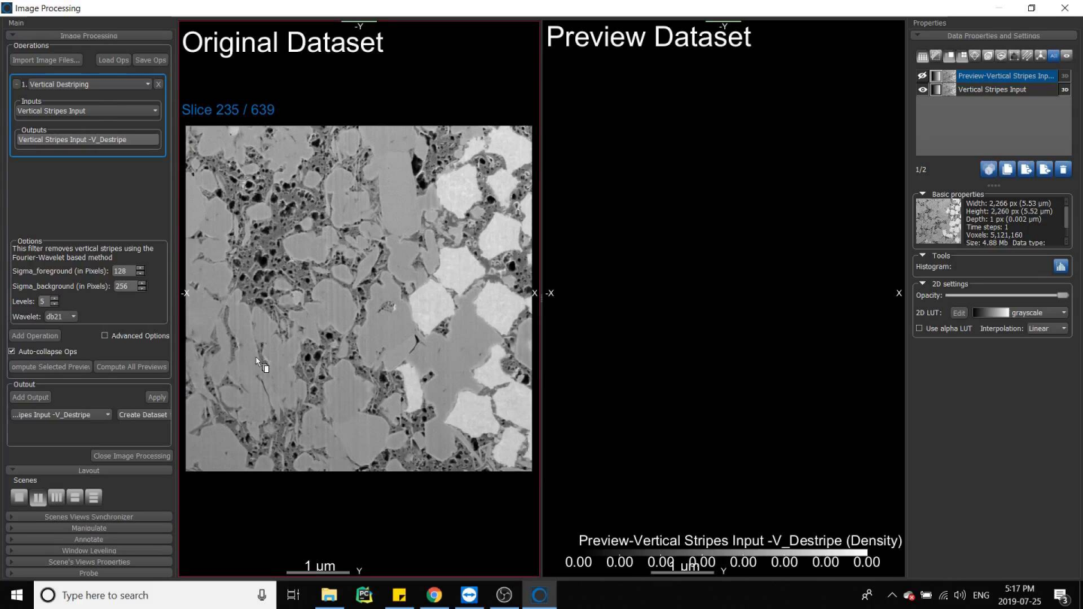
Task: Switch to three-column scene layout
Action: tap(56, 497)
